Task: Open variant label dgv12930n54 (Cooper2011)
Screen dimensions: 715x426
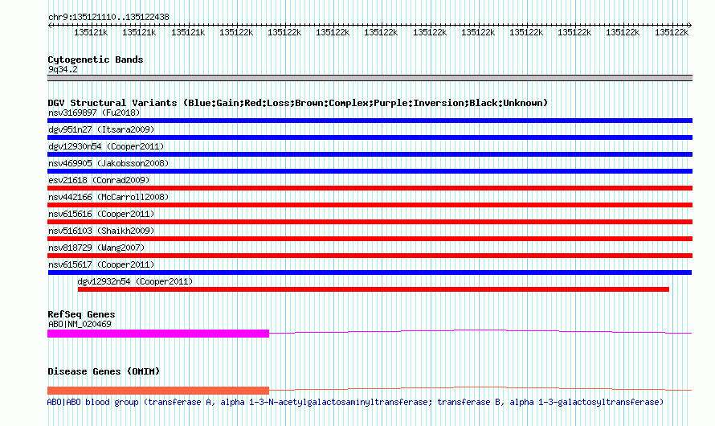Action: tap(106, 146)
